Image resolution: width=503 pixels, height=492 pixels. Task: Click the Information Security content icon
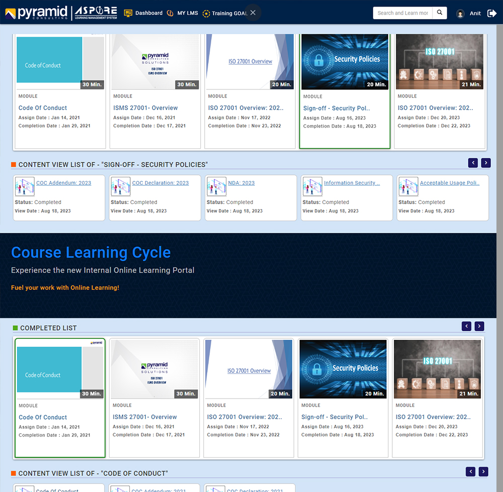point(312,186)
